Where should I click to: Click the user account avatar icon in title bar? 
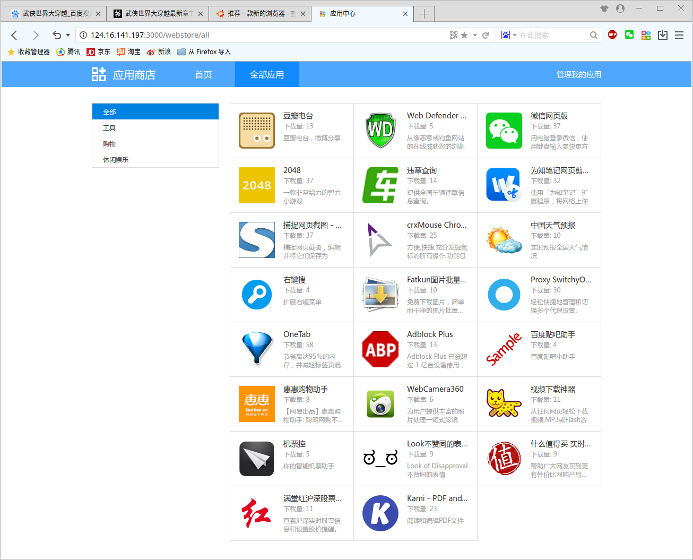620,8
